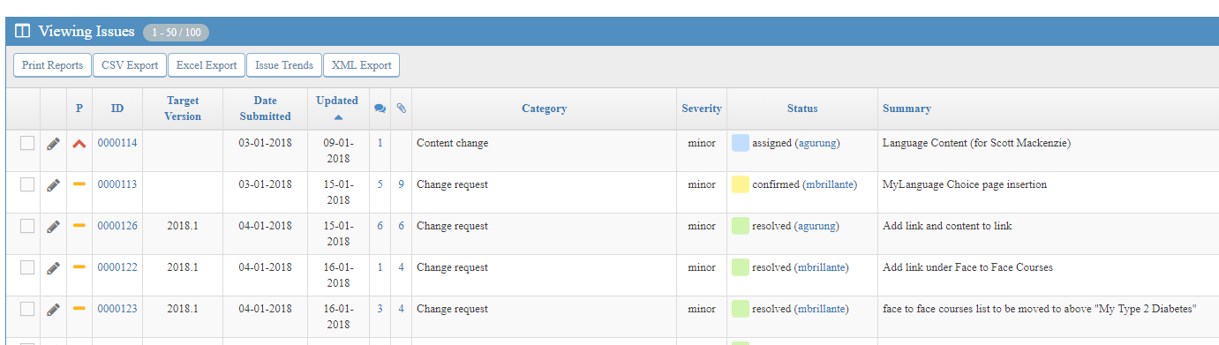Select the checkbox for issue 0000114
Viewport: 1219px width, 345px height.
(27, 143)
